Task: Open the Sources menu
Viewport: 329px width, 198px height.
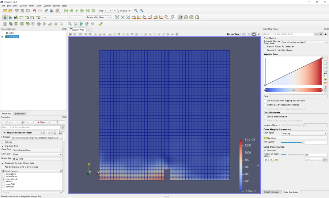Action: click(23, 5)
